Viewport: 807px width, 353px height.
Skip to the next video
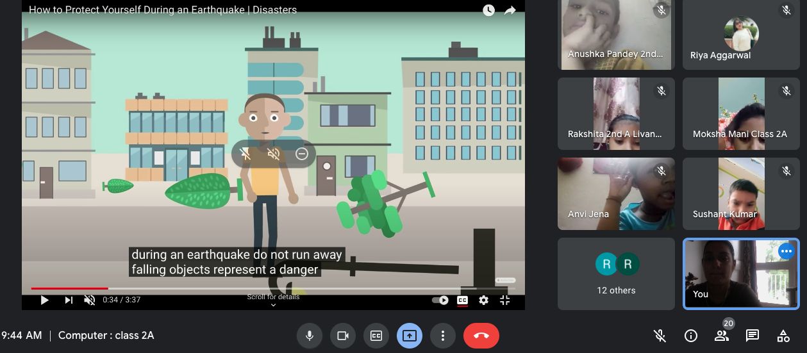tap(68, 300)
